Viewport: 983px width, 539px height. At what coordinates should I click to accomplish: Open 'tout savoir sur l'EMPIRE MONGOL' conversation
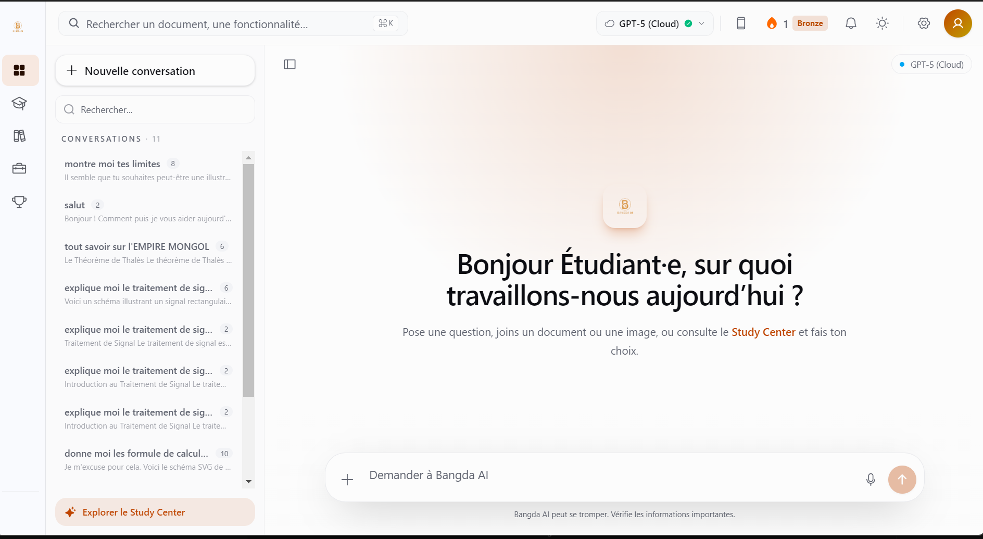tap(148, 253)
